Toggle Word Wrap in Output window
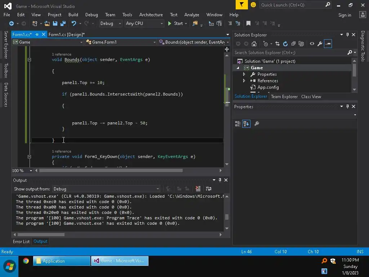Screen dimensions: 369x277 pyautogui.click(x=209, y=189)
